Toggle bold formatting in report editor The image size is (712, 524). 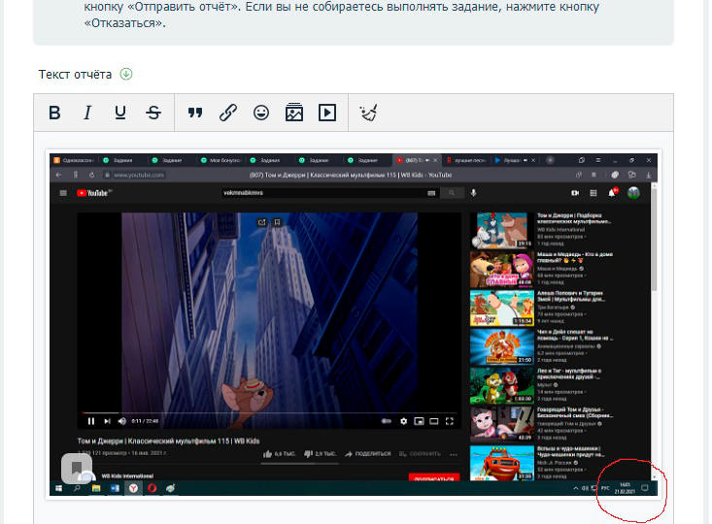point(54,113)
